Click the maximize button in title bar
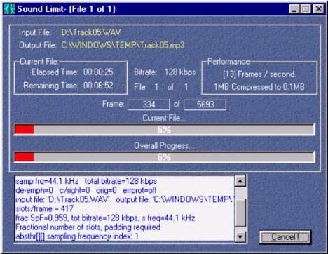Screen dimensions: 328x254 point(306,9)
